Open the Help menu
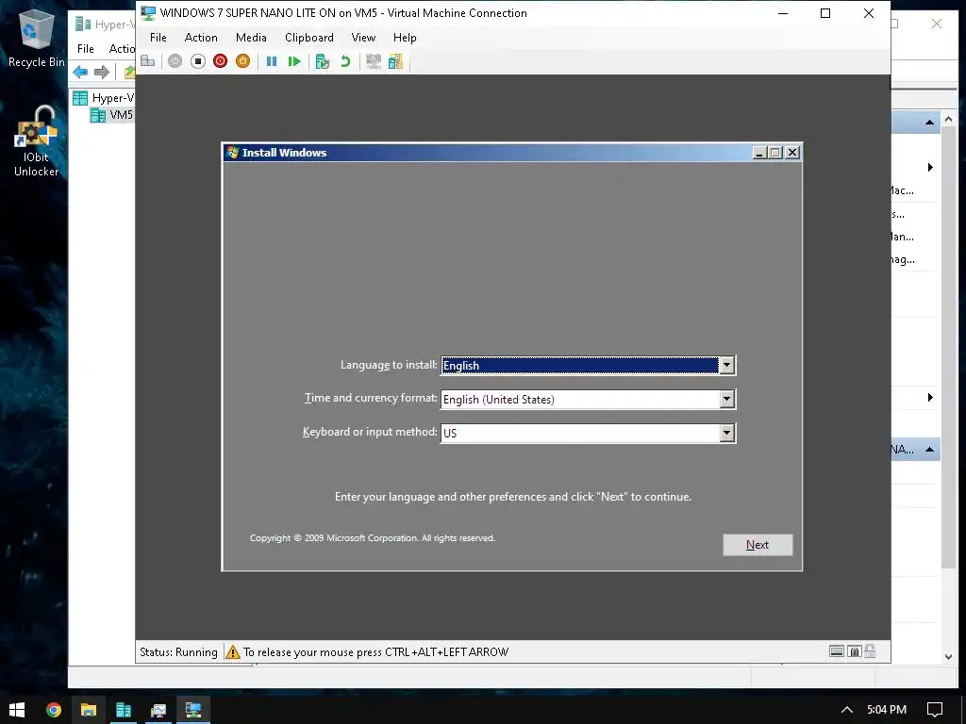 pyautogui.click(x=405, y=38)
